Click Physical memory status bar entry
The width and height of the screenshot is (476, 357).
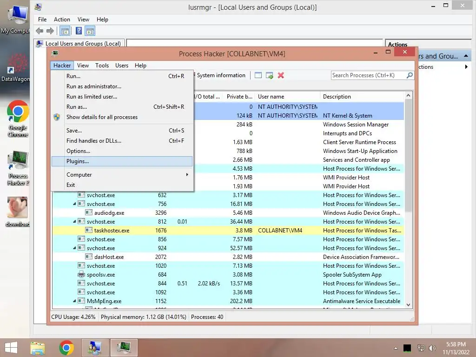[x=143, y=317]
